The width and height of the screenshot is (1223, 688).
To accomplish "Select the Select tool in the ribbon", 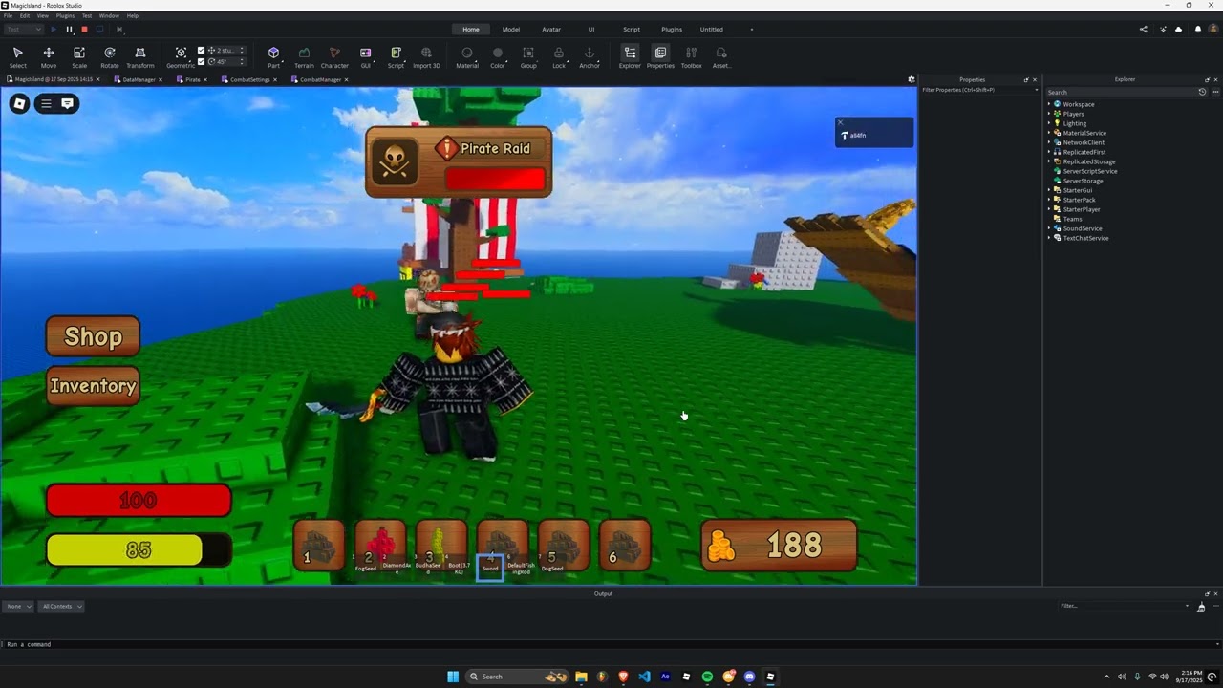I will pos(17,57).
